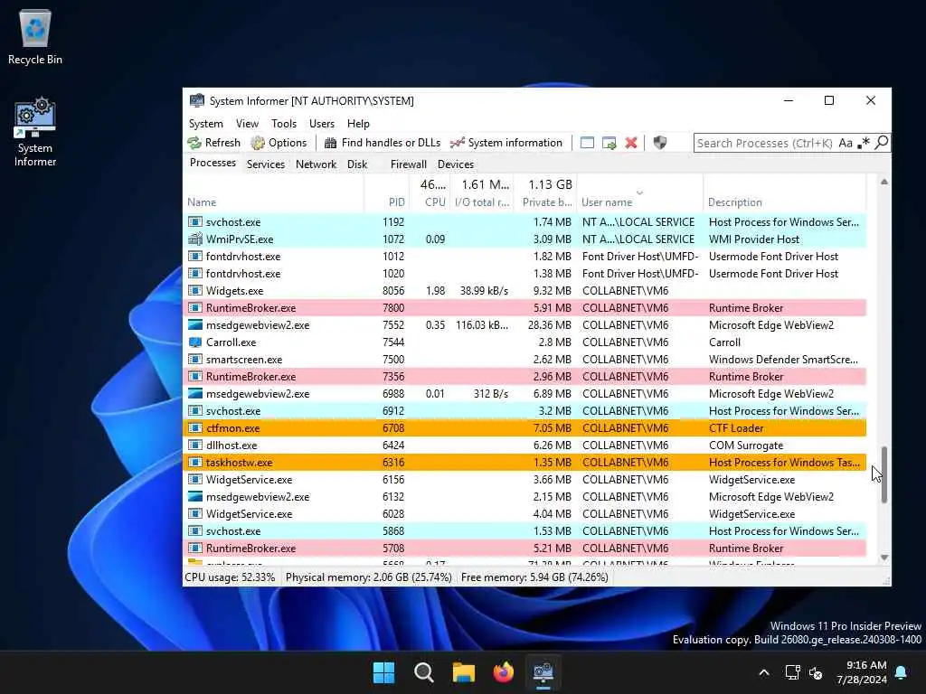Select RuntimeBroker.exe with PID 7356
The height and width of the screenshot is (694, 926).
(524, 377)
